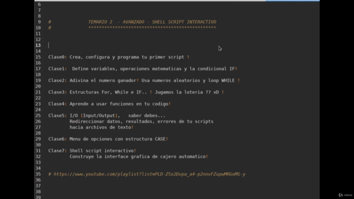Click the Clase2 Adivina el numero line
The height and width of the screenshot is (199, 354).
(144, 81)
